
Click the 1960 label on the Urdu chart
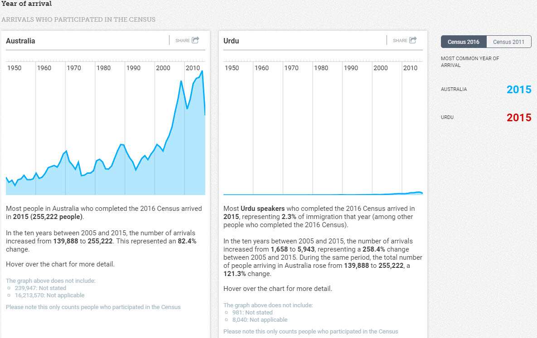click(261, 68)
